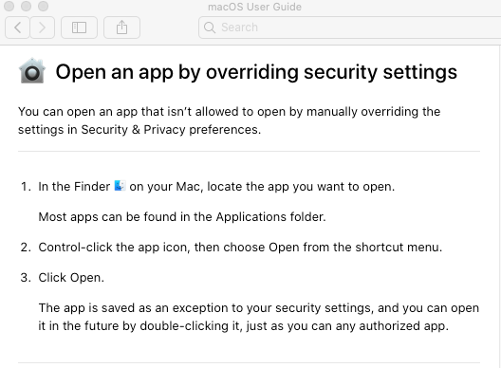The width and height of the screenshot is (501, 368).
Task: Close the macOS User Guide window
Action: 9,6
